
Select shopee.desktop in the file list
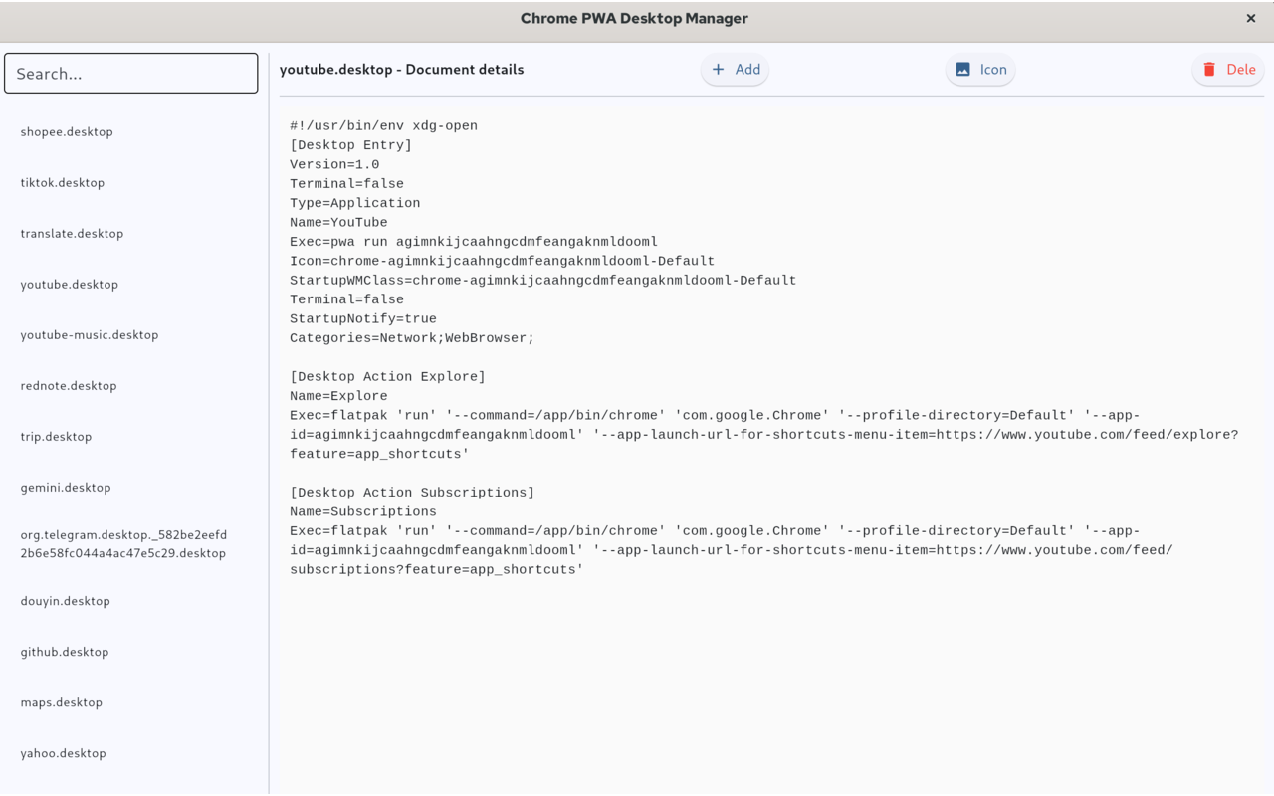[x=67, y=131]
